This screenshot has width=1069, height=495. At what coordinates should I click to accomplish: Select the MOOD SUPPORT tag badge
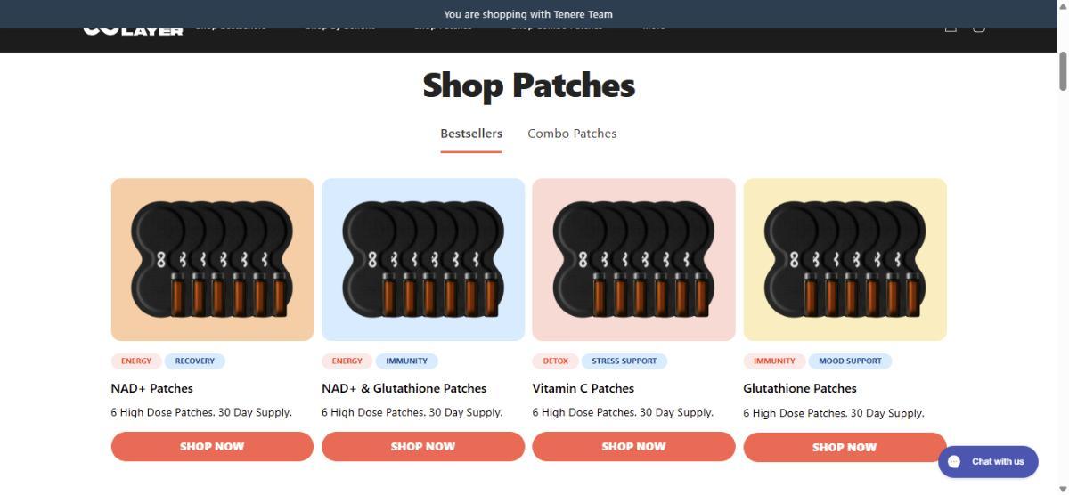point(850,361)
